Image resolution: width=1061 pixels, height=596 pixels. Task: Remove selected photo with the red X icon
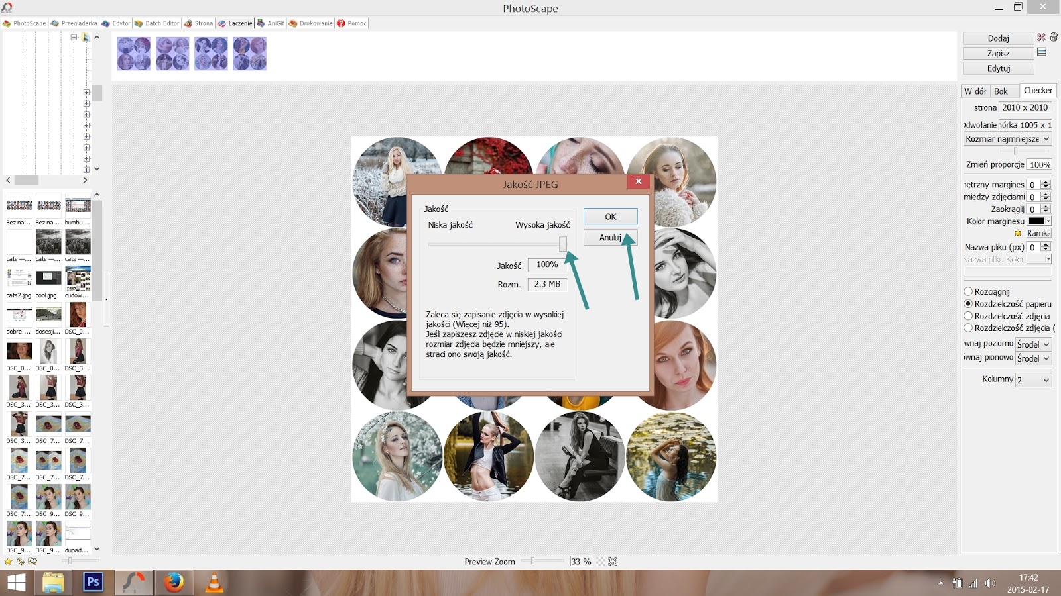pyautogui.click(x=1041, y=38)
